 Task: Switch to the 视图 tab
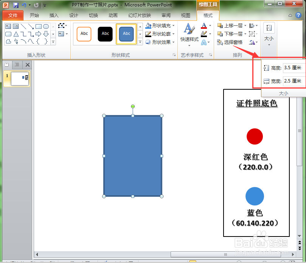tap(186, 16)
